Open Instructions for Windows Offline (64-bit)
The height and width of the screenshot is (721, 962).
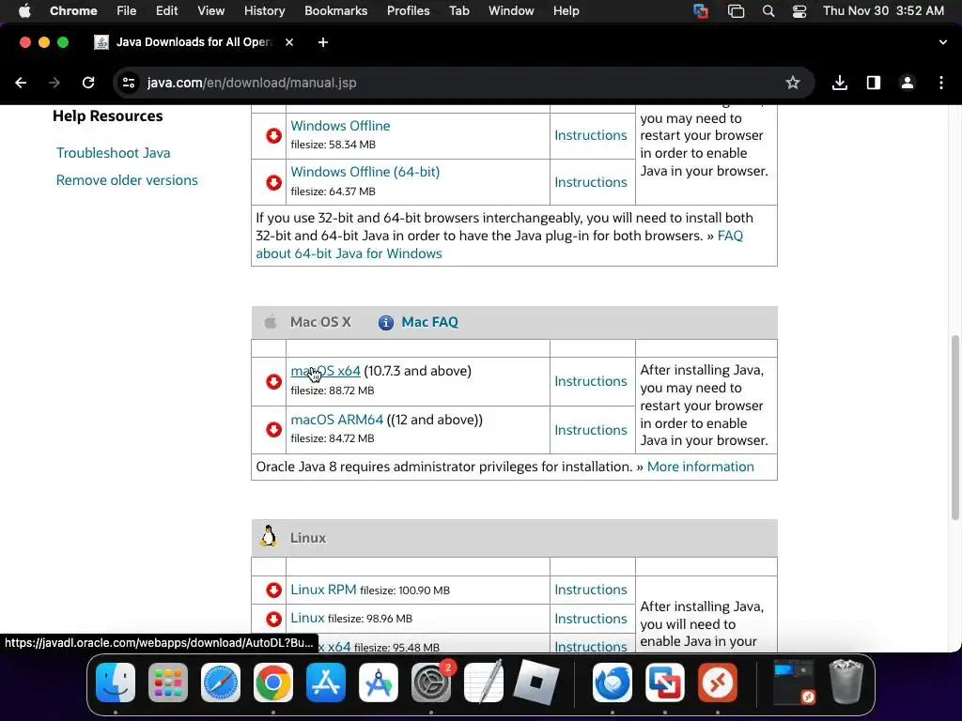pyautogui.click(x=591, y=182)
